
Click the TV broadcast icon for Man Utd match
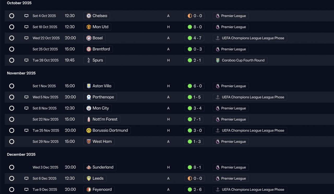[26, 27]
